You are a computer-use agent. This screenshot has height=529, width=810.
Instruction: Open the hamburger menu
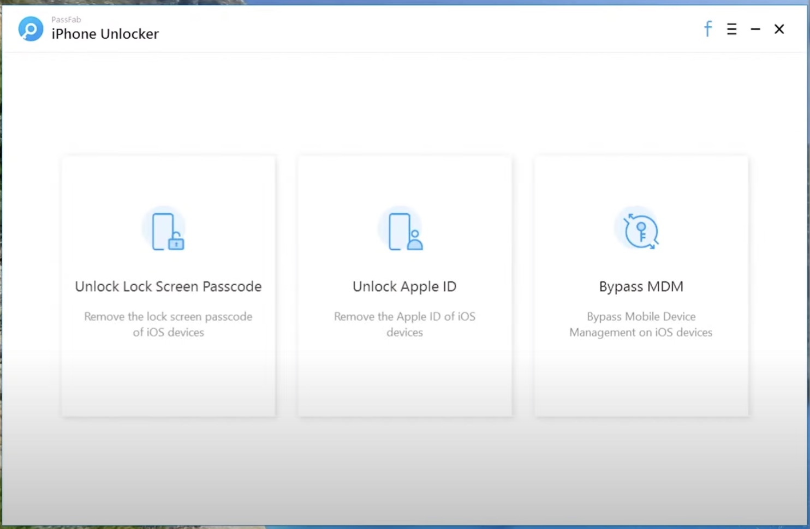click(x=732, y=29)
